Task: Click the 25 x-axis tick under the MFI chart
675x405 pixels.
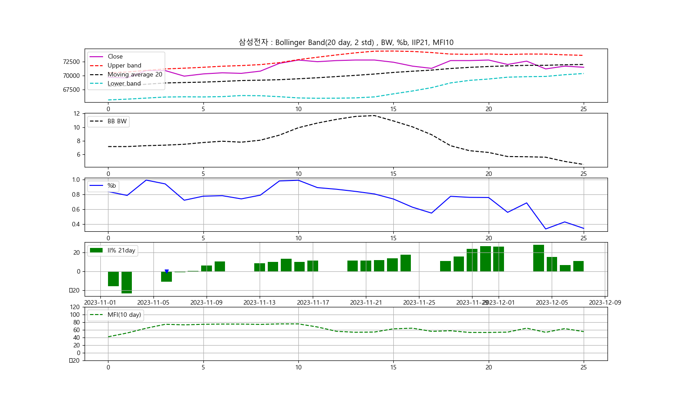Action: (x=584, y=368)
